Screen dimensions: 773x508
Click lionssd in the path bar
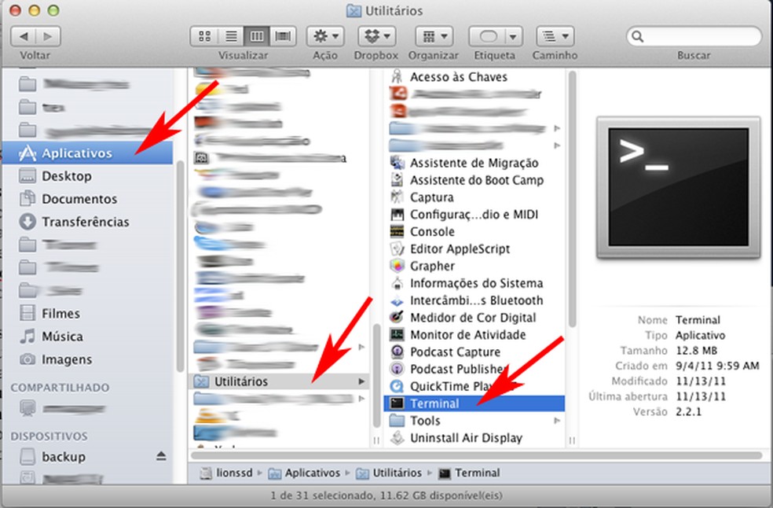[227, 473]
